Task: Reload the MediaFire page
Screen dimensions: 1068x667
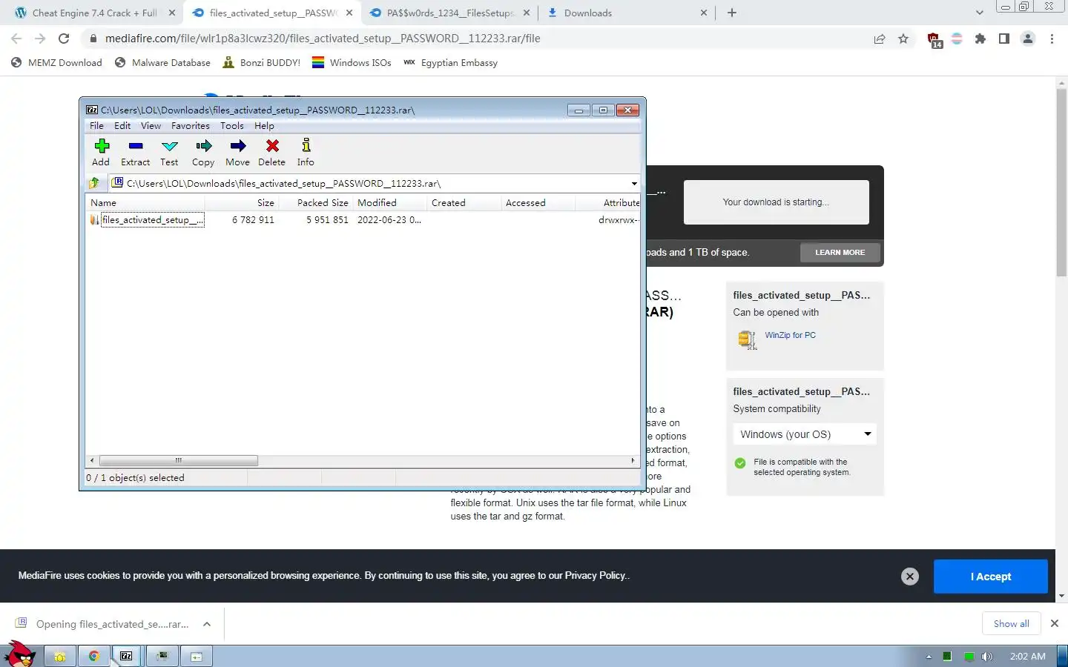Action: [64, 39]
